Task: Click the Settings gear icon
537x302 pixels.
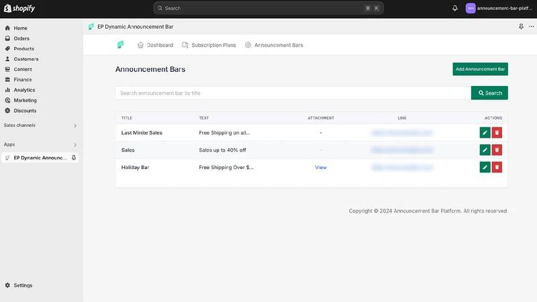Action: pyautogui.click(x=7, y=285)
